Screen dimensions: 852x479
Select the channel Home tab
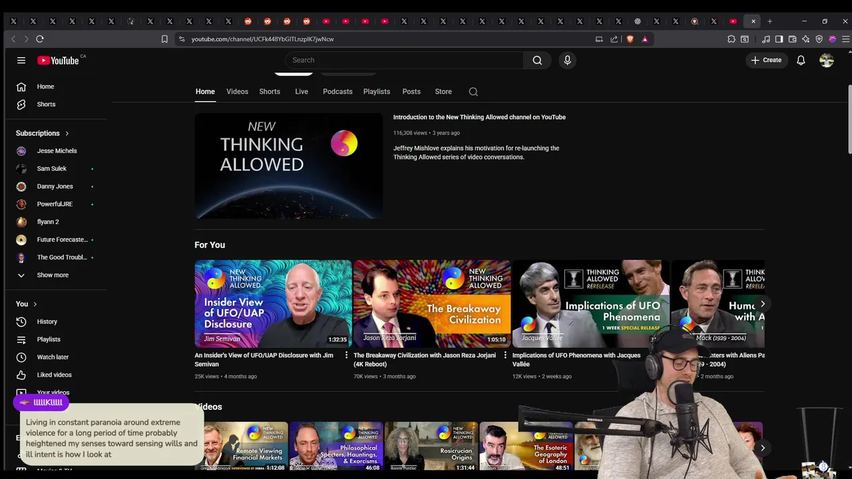[x=205, y=92]
